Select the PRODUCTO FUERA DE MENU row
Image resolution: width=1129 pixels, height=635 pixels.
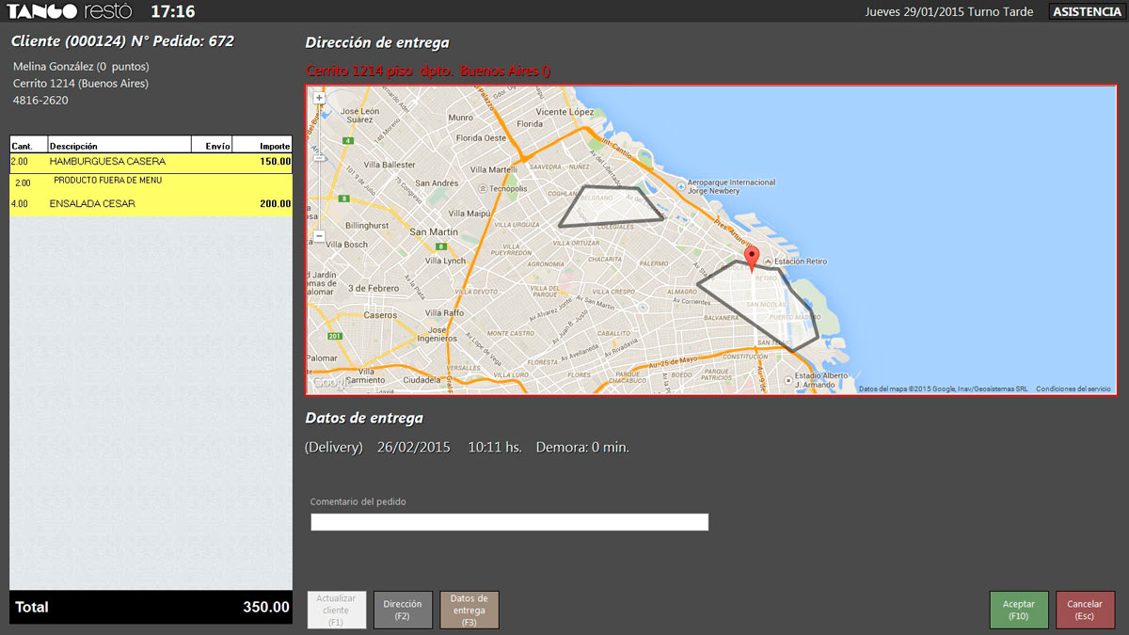tap(151, 181)
